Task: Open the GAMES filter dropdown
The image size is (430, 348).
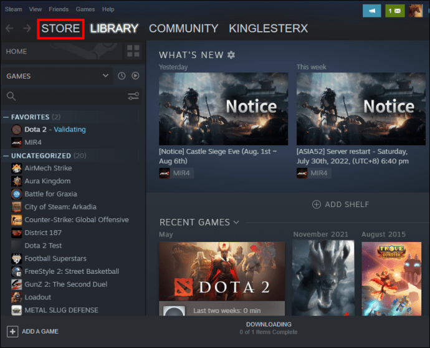Action: click(x=57, y=76)
